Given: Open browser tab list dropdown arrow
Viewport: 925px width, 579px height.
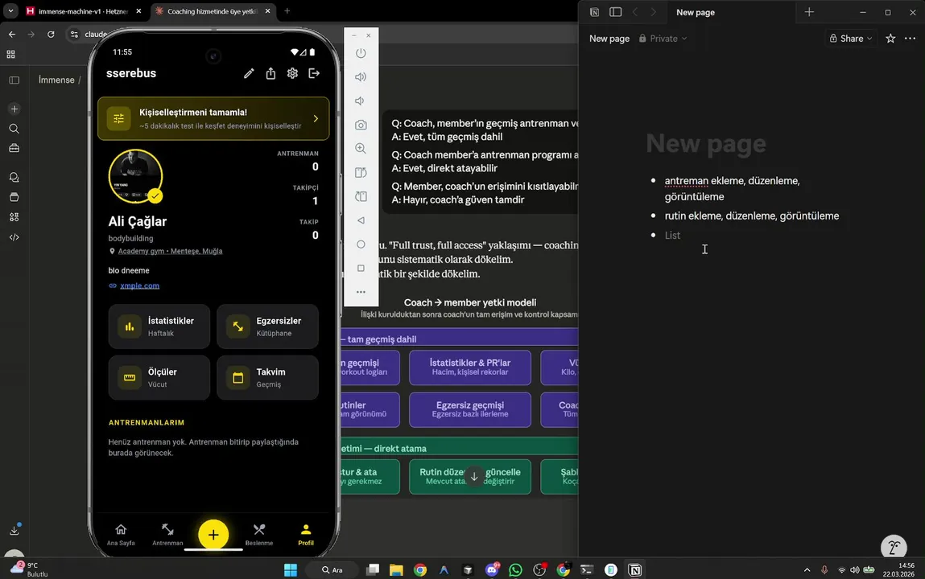Looking at the screenshot, I should click(x=10, y=11).
